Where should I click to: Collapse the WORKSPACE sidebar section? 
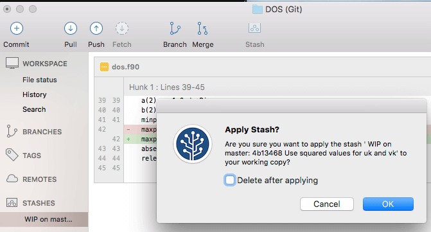(45, 64)
